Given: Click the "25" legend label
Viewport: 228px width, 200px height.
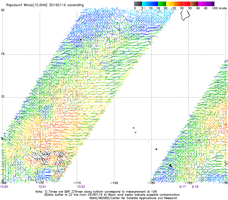Looking at the screenshot, I should [x=174, y=8].
